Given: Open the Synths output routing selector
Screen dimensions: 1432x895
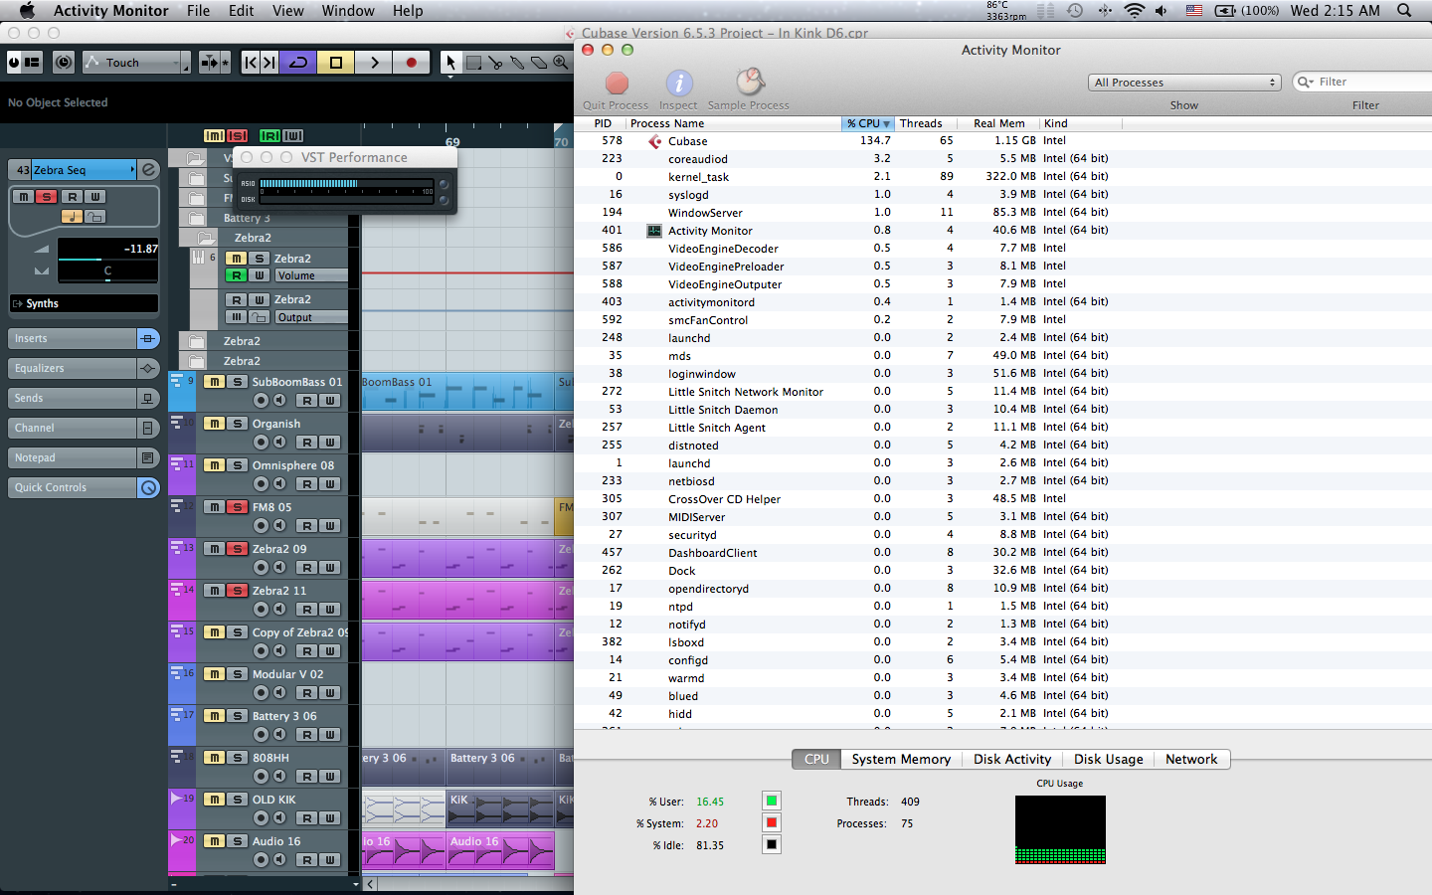Looking at the screenshot, I should coord(84,304).
